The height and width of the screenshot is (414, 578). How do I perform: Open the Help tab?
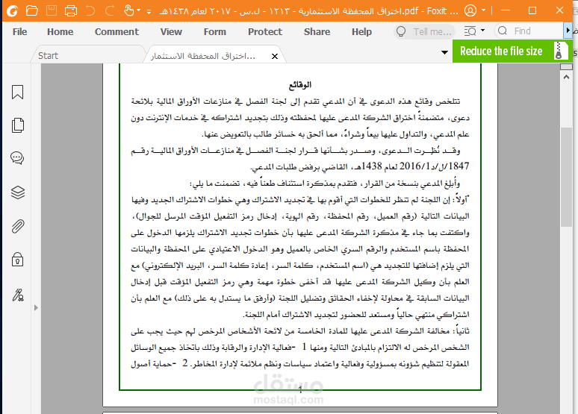click(x=361, y=31)
